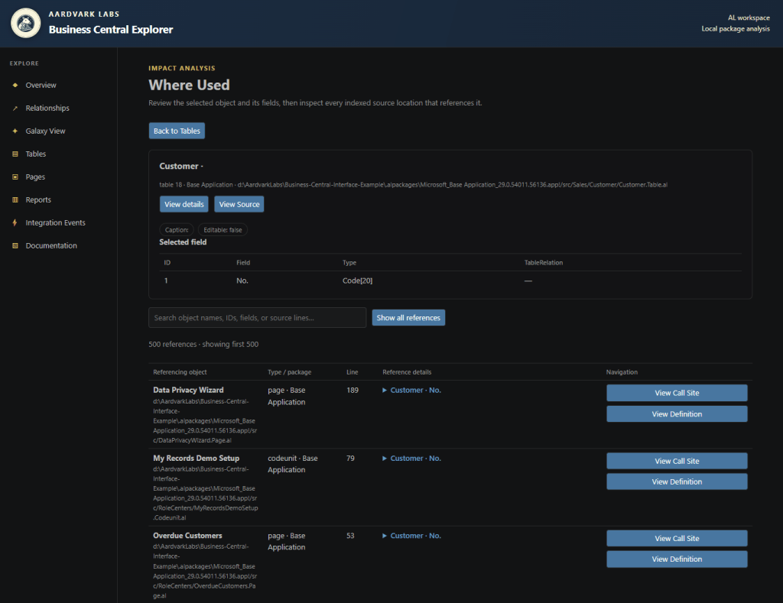Click the Reference details column header
Image resolution: width=783 pixels, height=603 pixels.
(x=407, y=372)
